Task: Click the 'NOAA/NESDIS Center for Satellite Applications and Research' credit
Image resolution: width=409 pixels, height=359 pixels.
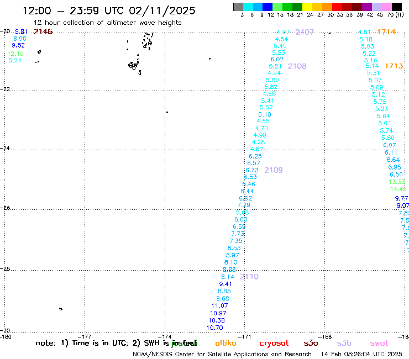Action: click(222, 355)
